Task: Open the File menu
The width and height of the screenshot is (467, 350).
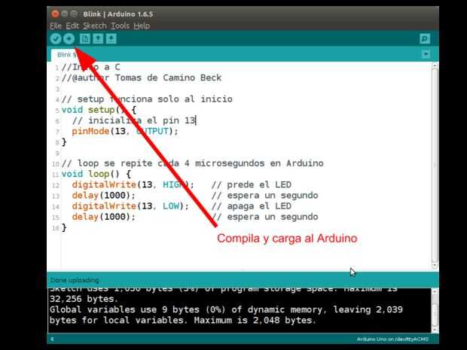Action: point(56,26)
